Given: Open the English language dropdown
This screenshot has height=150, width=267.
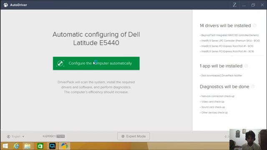Looking at the screenshot, I should (x=16, y=136).
